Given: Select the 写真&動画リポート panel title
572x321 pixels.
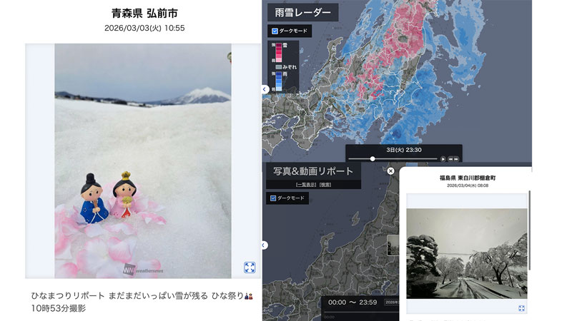Looking at the screenshot, I should (313, 171).
